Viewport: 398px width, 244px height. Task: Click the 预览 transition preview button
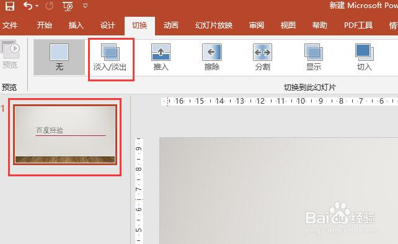[x=10, y=55]
